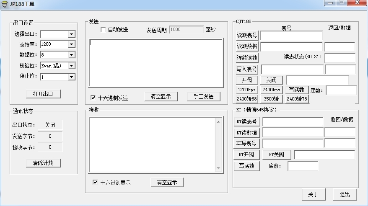368x206 pixels.
Task: Click the 读取数据 meter number field
Action: click(x=291, y=47)
